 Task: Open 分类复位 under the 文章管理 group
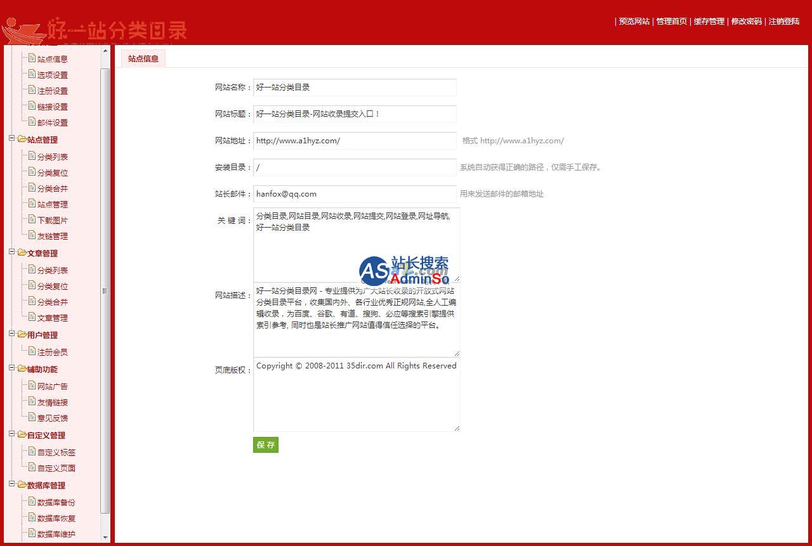(x=53, y=286)
